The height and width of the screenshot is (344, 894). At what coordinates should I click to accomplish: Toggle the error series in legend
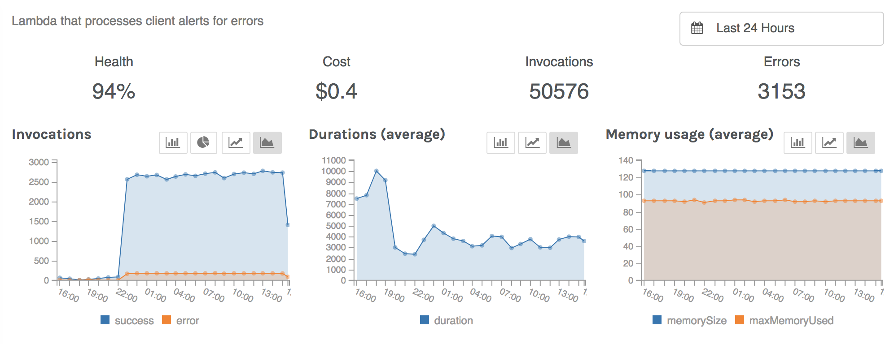(x=181, y=320)
